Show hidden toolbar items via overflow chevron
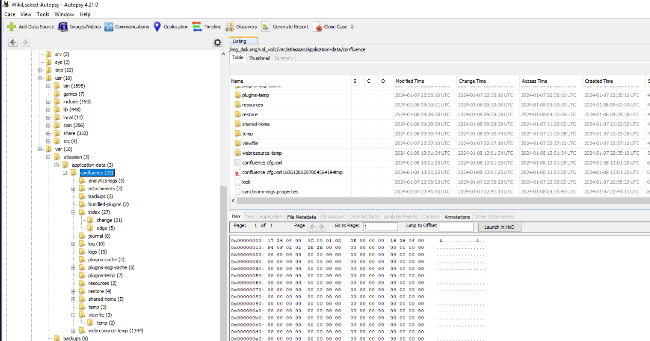 (352, 27)
